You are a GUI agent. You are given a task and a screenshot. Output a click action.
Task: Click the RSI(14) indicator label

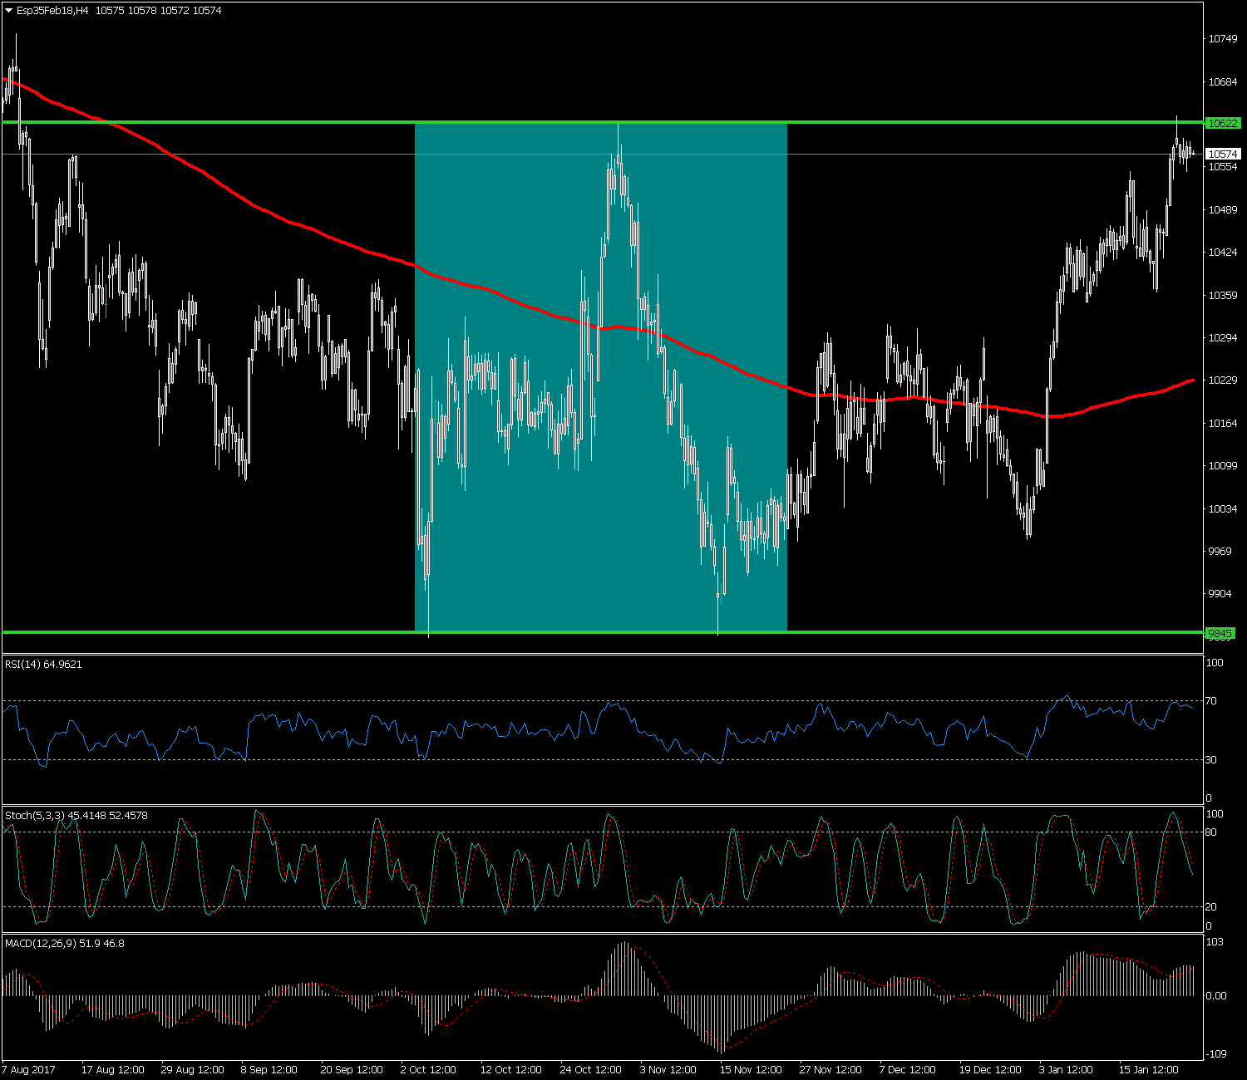pos(43,665)
